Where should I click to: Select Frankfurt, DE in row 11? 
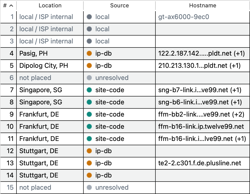39,139
